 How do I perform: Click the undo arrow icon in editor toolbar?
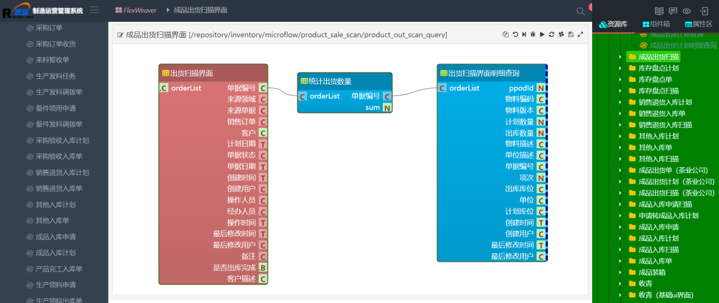click(515, 35)
